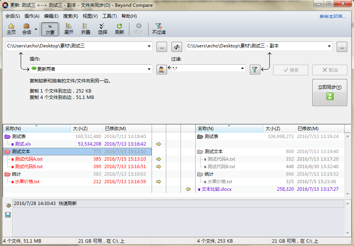Click the 刷新 (Refresh) toolbar icon
Screen dimensions: 354x246
[119, 29]
